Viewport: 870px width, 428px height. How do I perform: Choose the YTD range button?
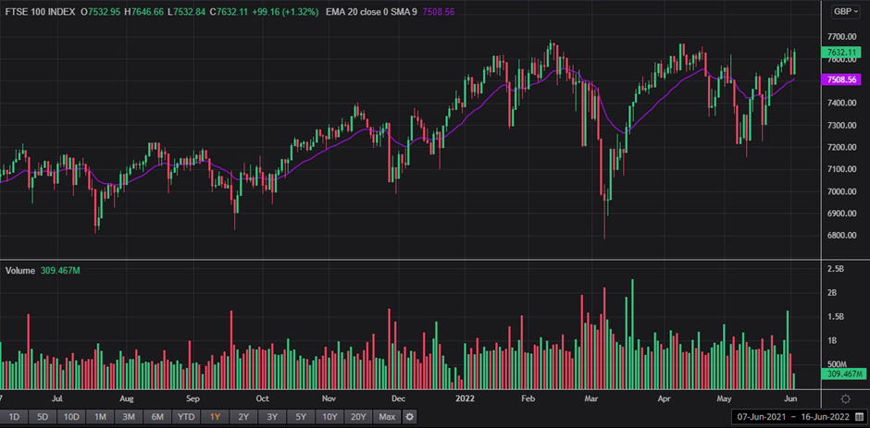click(x=186, y=416)
